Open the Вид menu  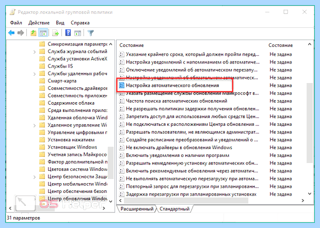tap(60, 23)
